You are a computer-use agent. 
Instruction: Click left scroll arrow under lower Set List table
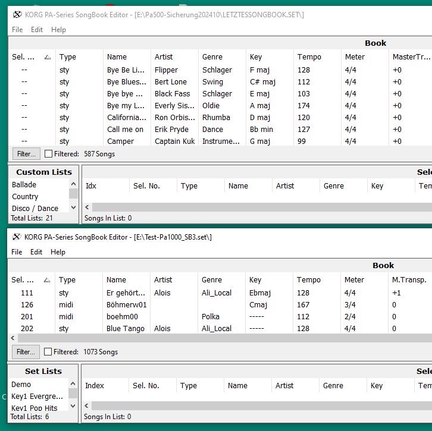tap(86, 405)
